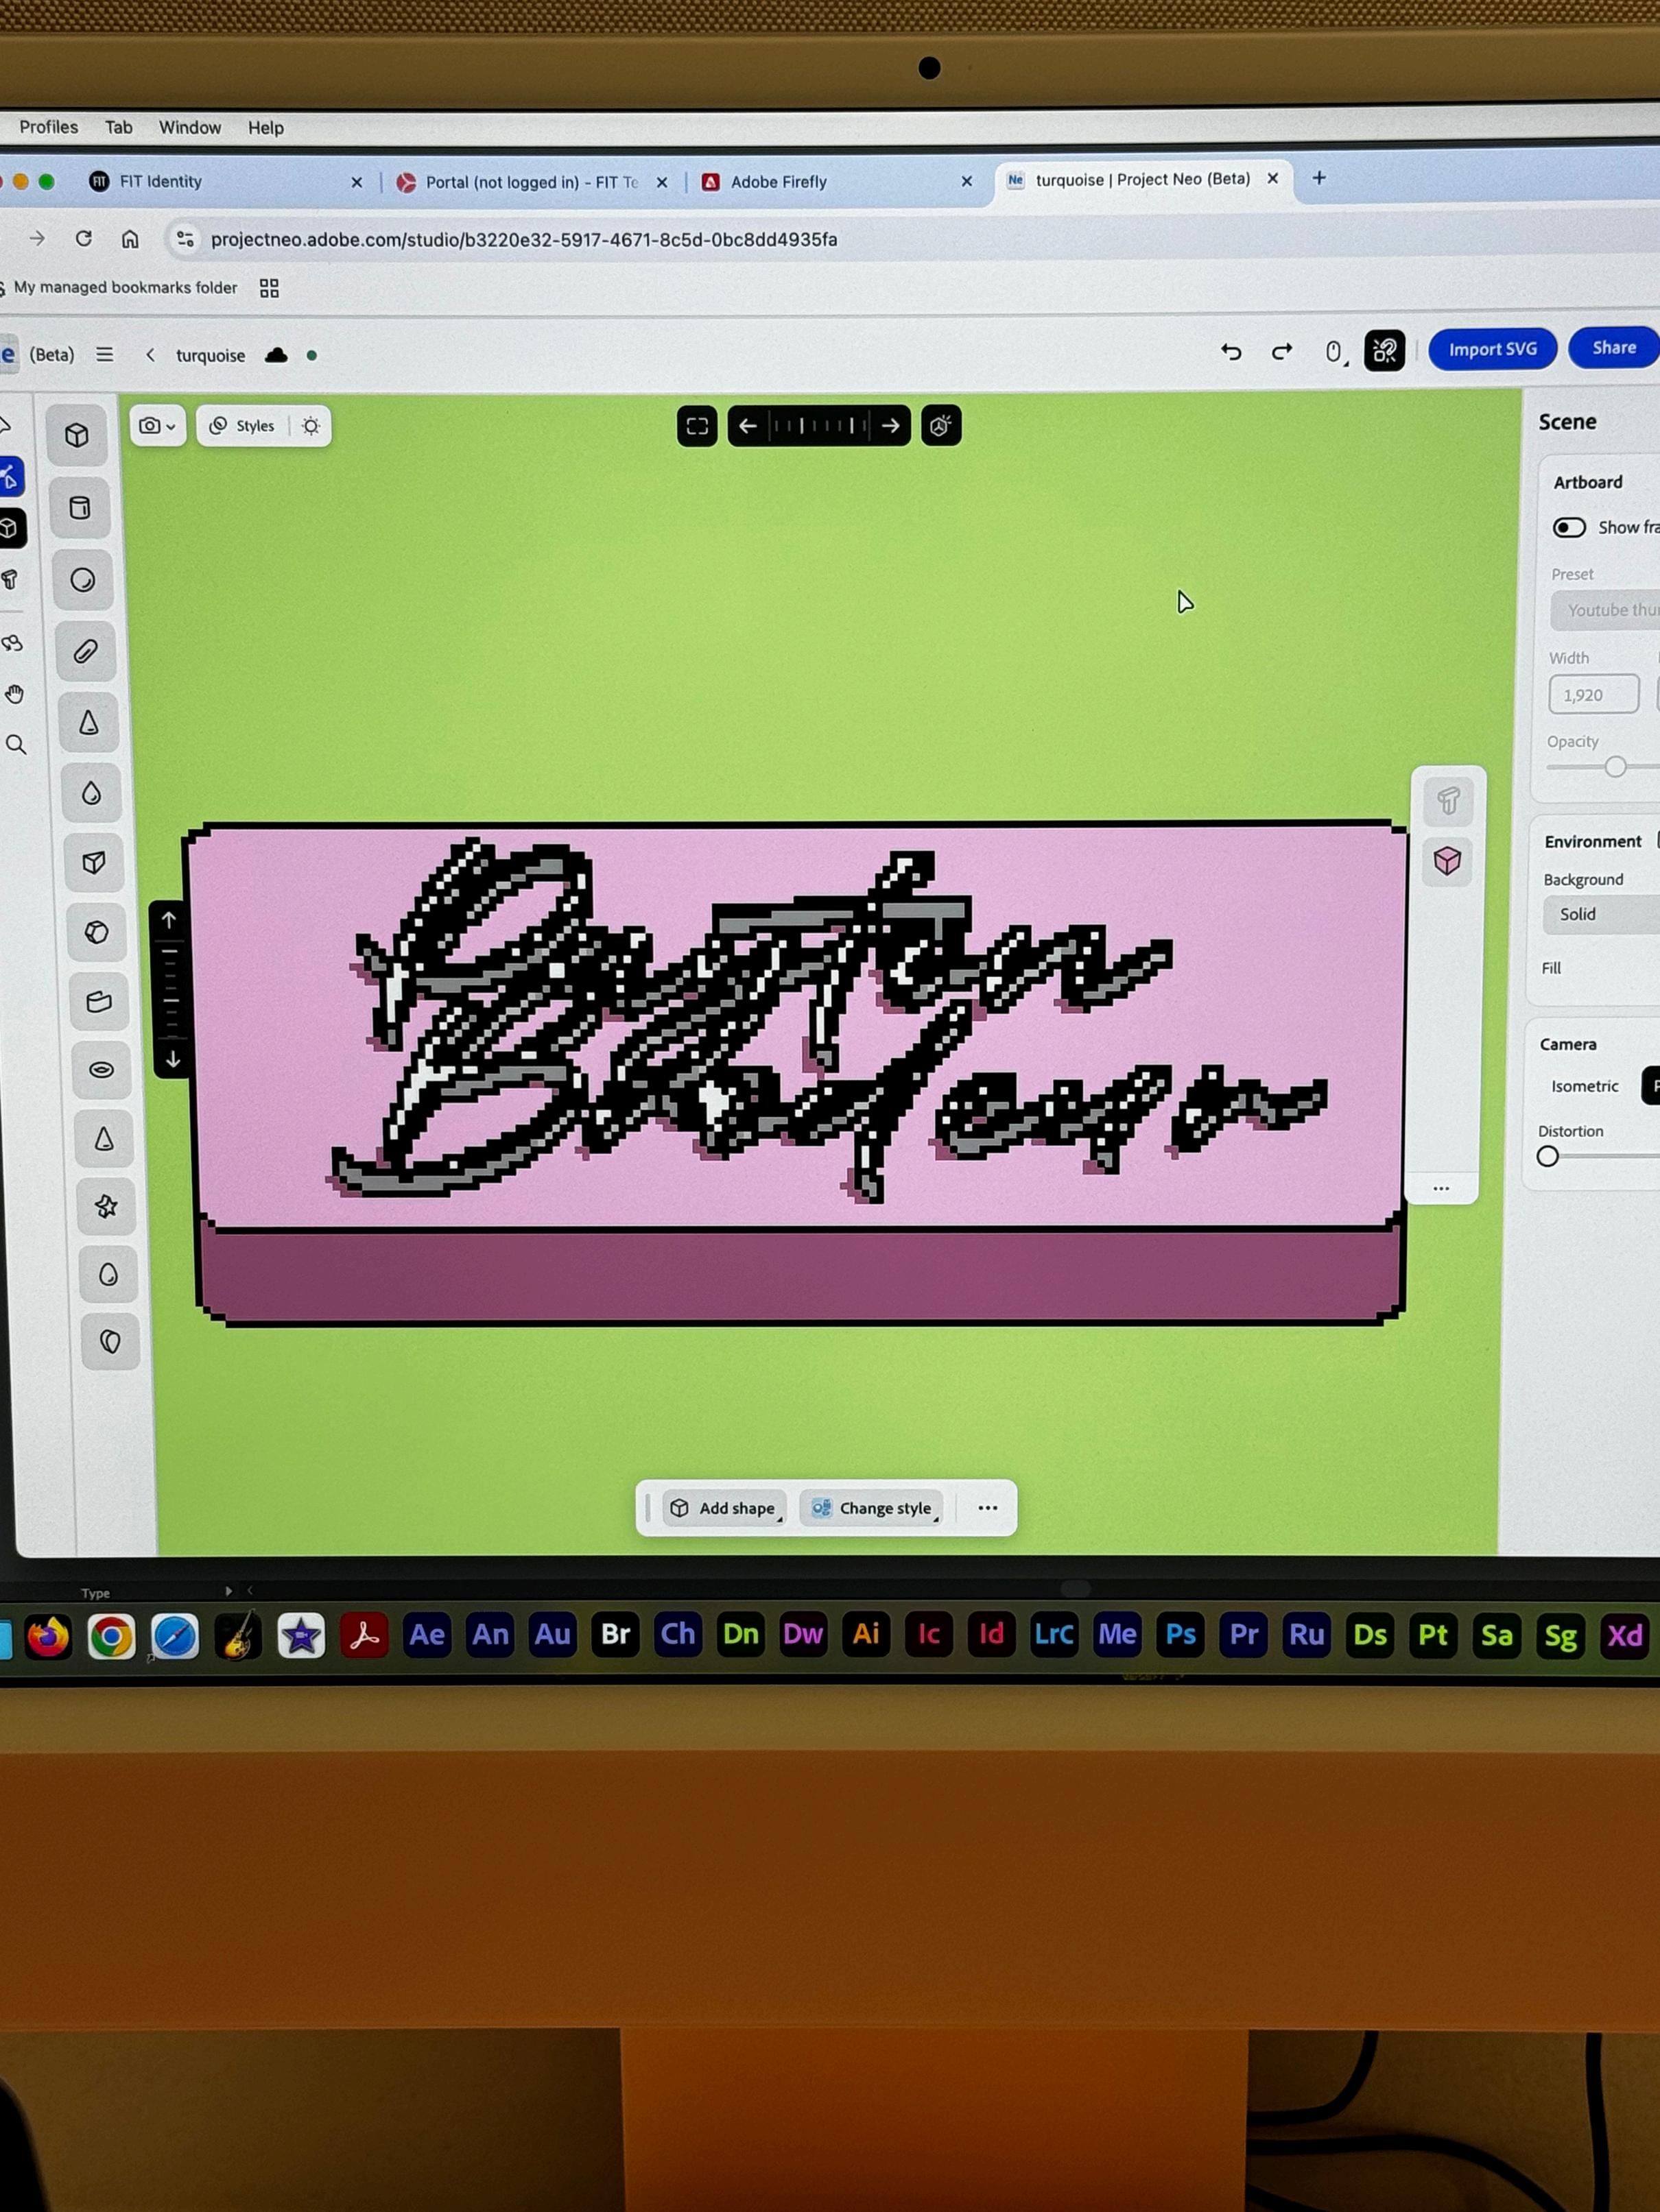Image resolution: width=1660 pixels, height=2212 pixels.
Task: Click the undo arrow icon
Action: pyautogui.click(x=1231, y=352)
